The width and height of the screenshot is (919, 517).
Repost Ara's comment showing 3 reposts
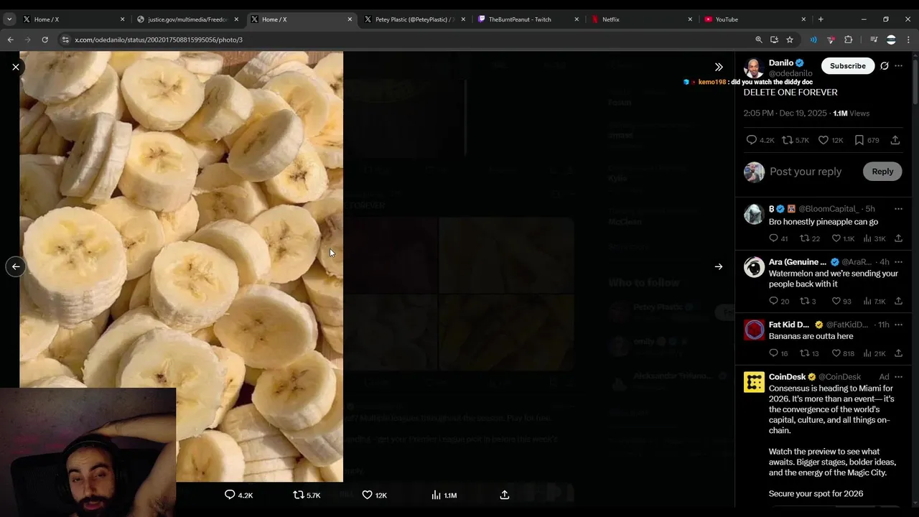point(808,301)
